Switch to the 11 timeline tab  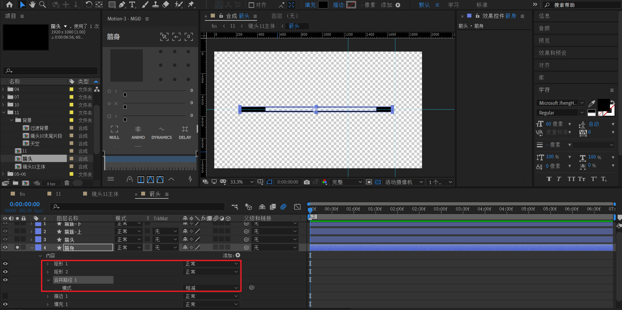click(58, 194)
